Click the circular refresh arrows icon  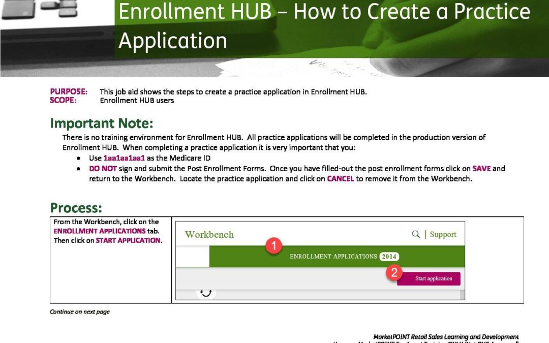click(x=206, y=293)
